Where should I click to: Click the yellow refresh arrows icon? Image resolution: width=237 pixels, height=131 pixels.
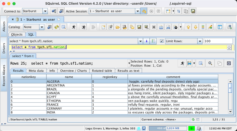[57, 27]
